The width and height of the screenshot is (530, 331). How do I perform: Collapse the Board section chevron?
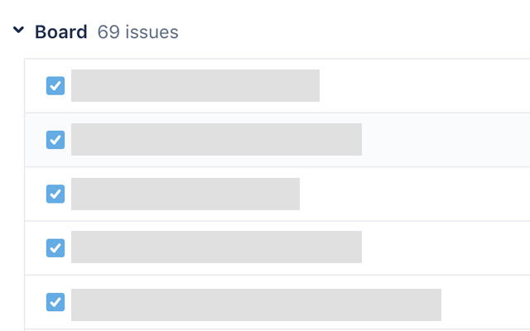(x=18, y=31)
